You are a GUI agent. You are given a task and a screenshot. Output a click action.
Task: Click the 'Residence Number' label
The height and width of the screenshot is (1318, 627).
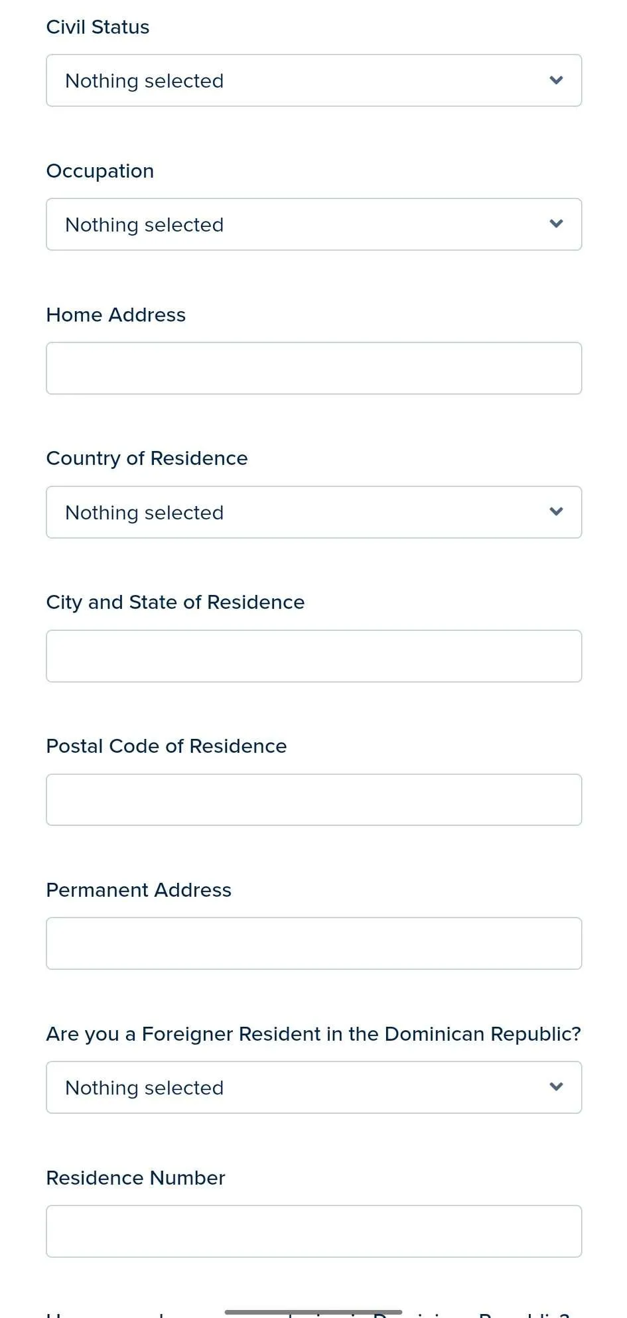pyautogui.click(x=135, y=1178)
